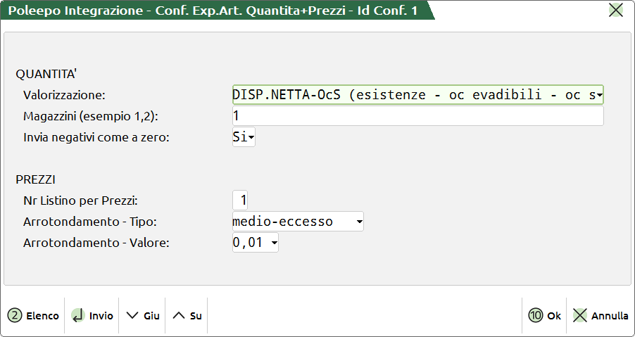Confirm with the circled 10 Ok icon
This screenshot has height=337, width=635.
pos(536,316)
